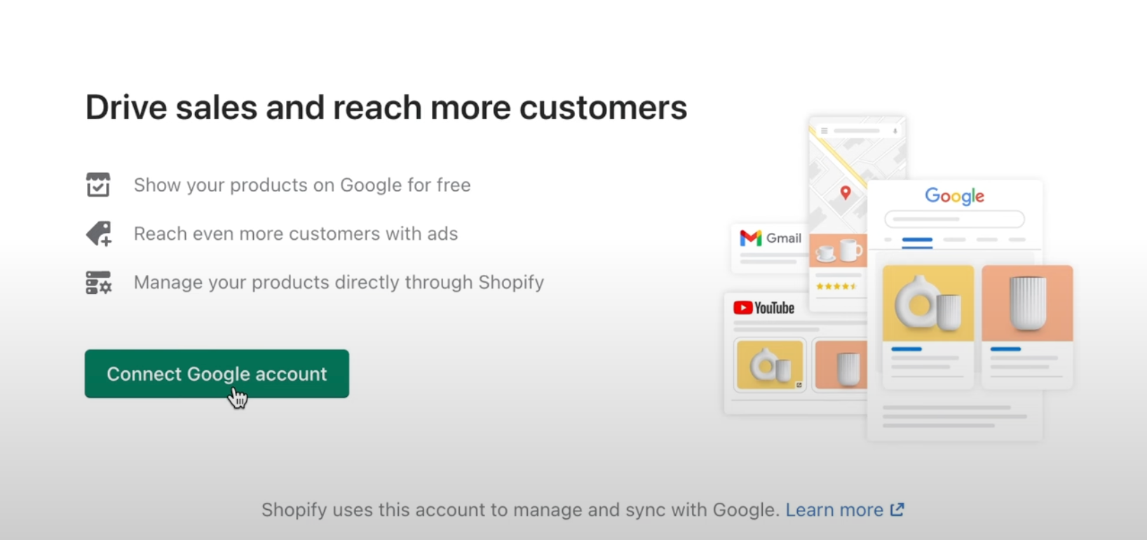This screenshot has height=540, width=1147.
Task: Click "Show your products on Google for free" text
Action: tap(302, 185)
